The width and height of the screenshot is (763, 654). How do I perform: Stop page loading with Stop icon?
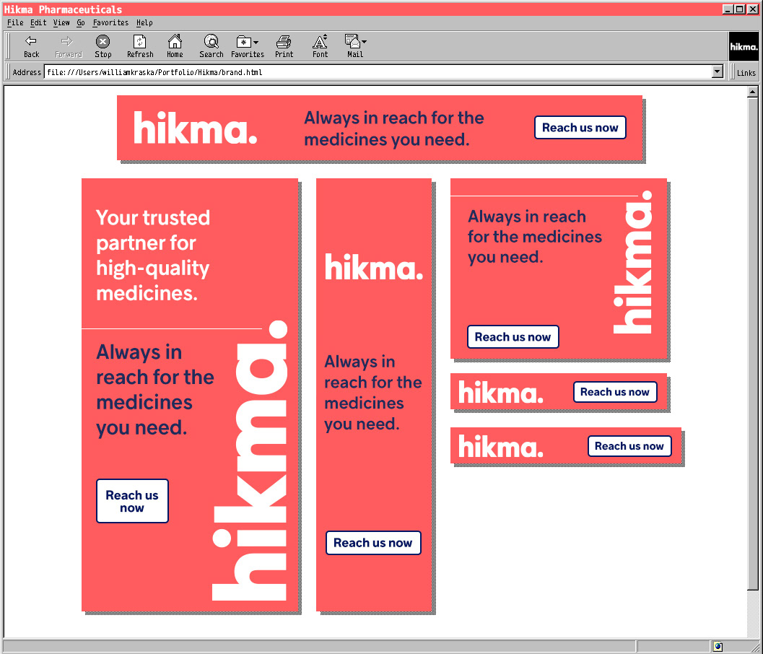(103, 41)
